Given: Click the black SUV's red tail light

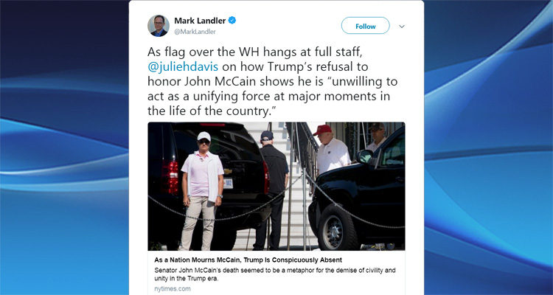Looking at the screenshot, I should click(x=170, y=176).
